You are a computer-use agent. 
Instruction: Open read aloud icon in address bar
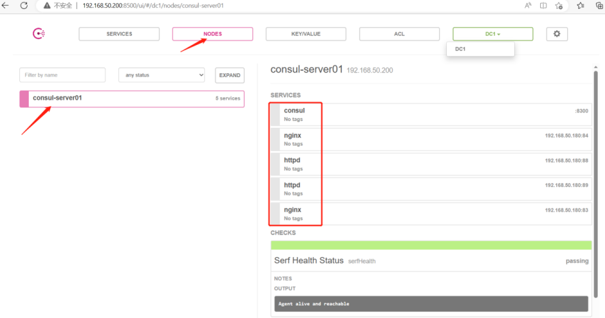[528, 5]
